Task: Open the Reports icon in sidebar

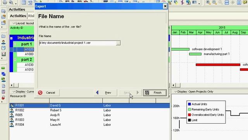Action: click(3, 48)
